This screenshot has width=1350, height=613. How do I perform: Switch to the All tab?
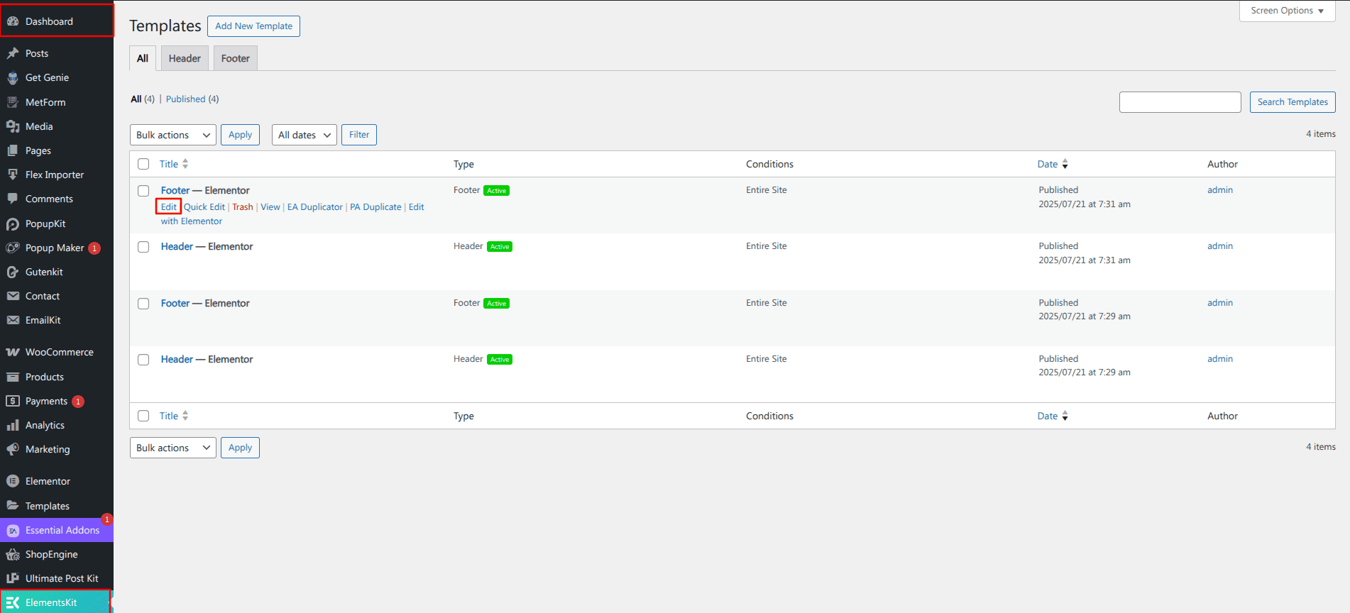tap(143, 58)
